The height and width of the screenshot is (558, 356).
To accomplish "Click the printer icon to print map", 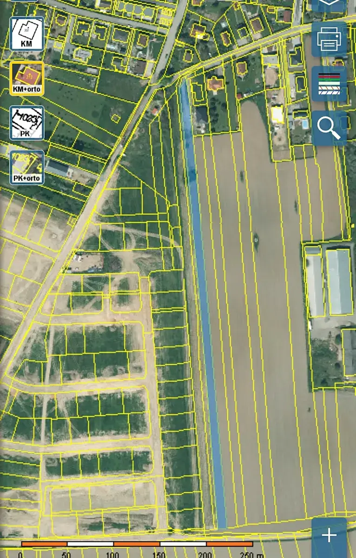I will point(329,40).
